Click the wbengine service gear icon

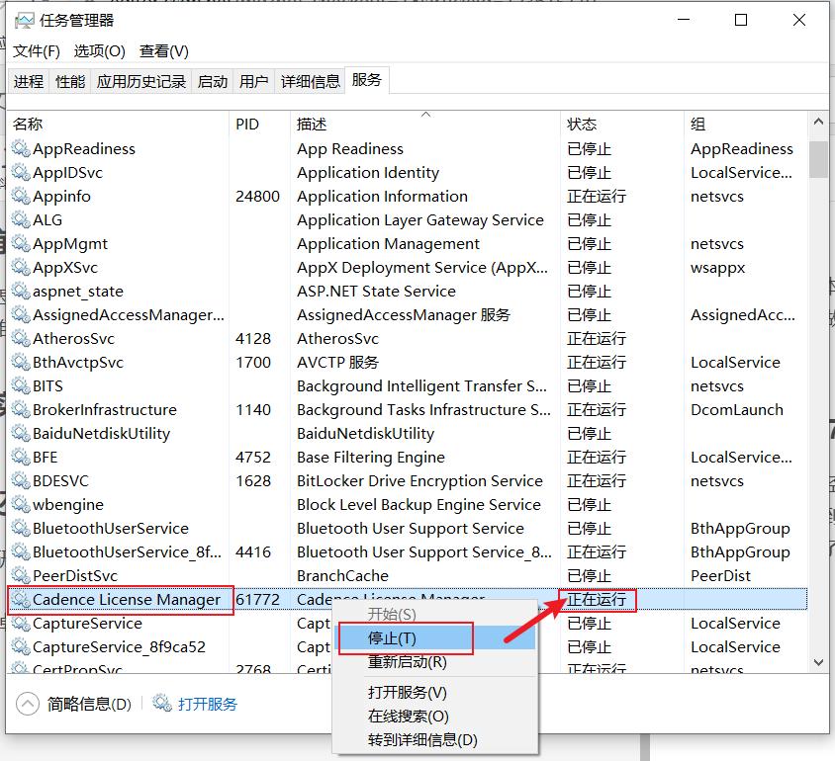[x=21, y=504]
